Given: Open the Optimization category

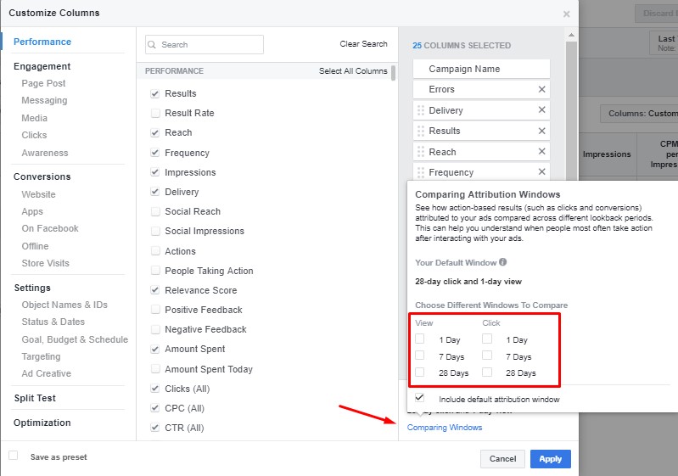Looking at the screenshot, I should (42, 423).
